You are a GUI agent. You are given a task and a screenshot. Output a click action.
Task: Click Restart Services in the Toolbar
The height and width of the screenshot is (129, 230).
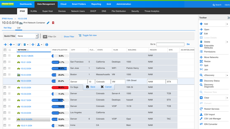[211, 109]
